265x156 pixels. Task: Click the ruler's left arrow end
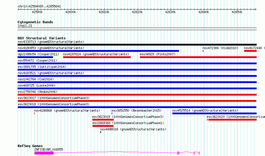point(18,10)
